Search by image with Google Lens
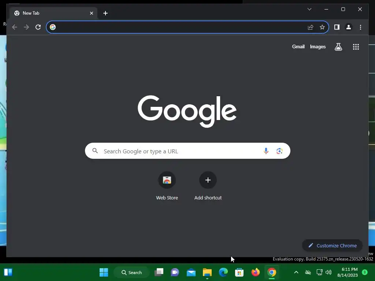 (279, 151)
